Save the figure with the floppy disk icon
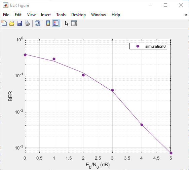Screen dimensions: 189x170 [20, 23]
